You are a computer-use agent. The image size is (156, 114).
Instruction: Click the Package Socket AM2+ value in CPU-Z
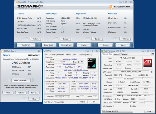click(70, 64)
